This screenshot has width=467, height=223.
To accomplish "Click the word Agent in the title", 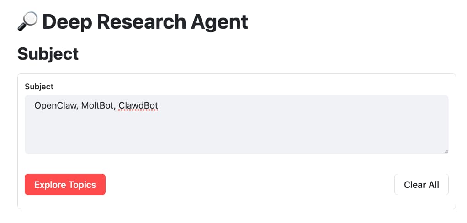I will (223, 21).
